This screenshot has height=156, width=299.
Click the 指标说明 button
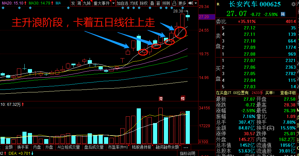(187, 154)
